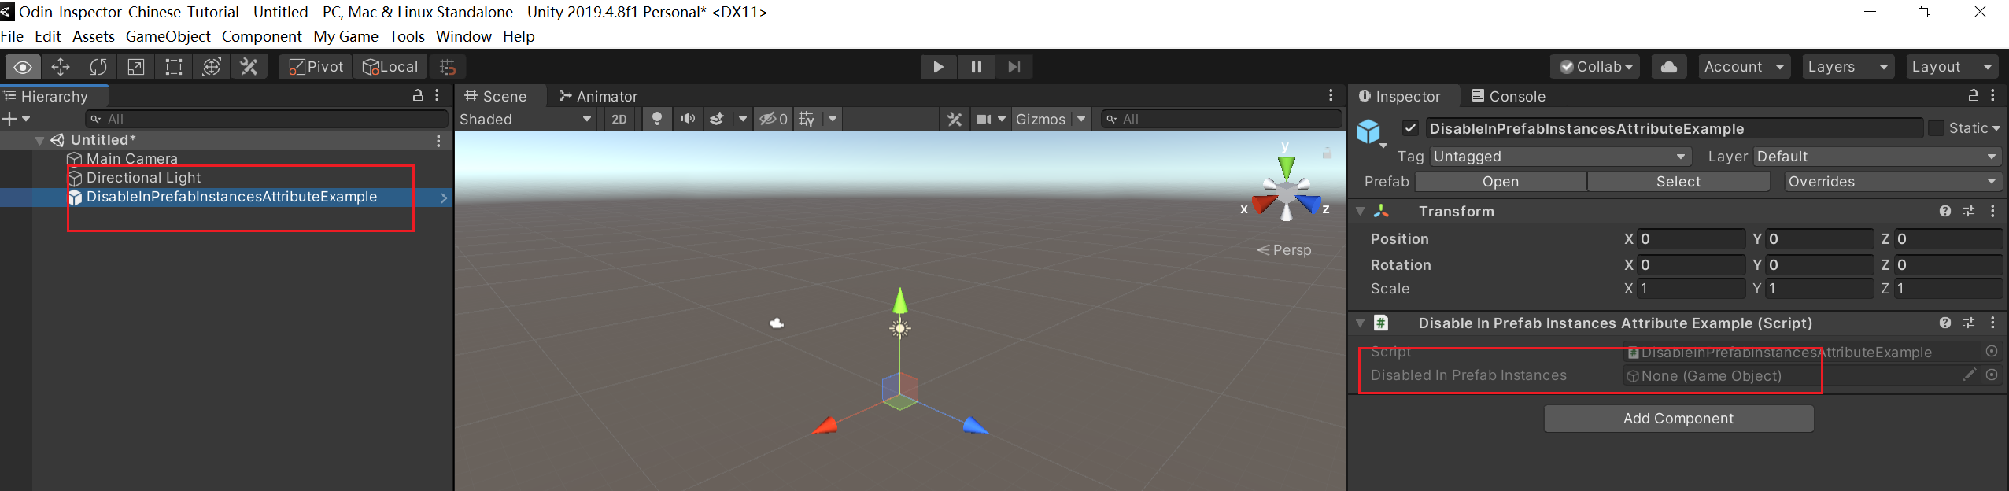Screen dimensions: 2009x491
Task: Start Play mode
Action: (x=938, y=67)
